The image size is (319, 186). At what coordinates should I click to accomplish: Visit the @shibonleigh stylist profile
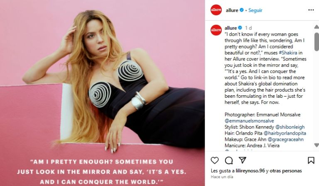point(290,127)
